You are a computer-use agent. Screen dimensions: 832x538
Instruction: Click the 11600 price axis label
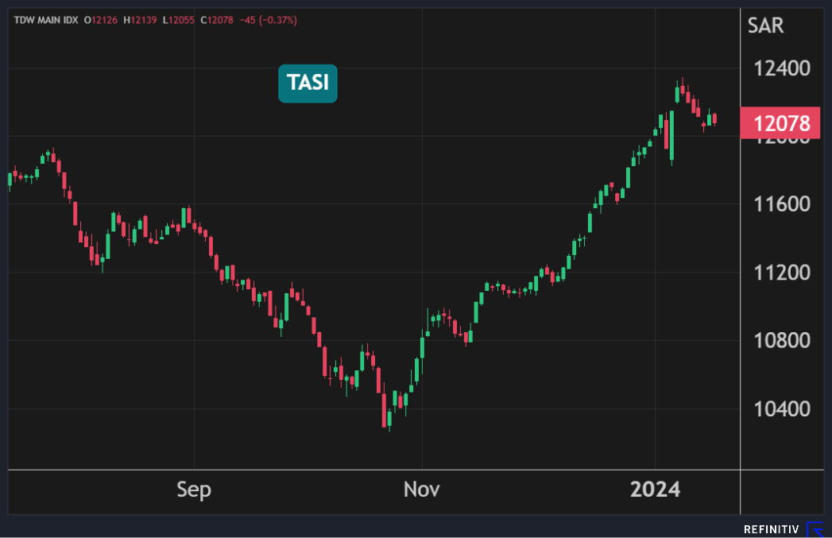point(782,204)
